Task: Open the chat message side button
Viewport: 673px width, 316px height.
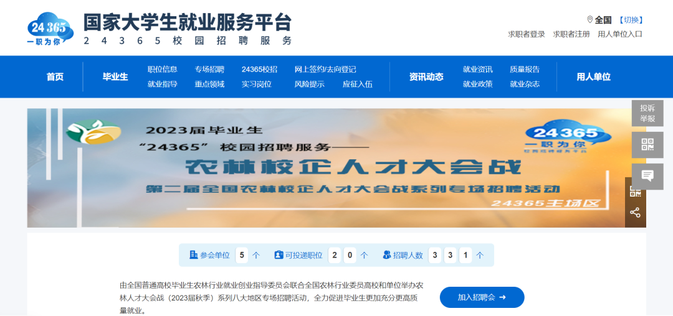Action: coord(647,177)
